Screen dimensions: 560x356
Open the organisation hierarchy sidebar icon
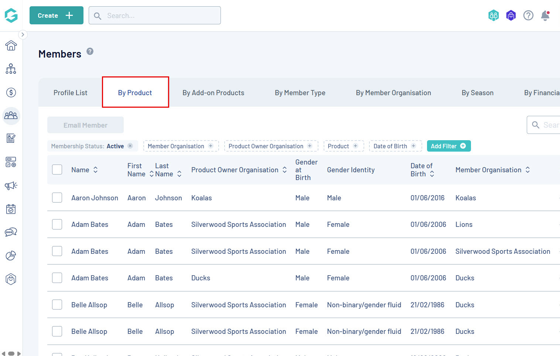[x=11, y=69]
